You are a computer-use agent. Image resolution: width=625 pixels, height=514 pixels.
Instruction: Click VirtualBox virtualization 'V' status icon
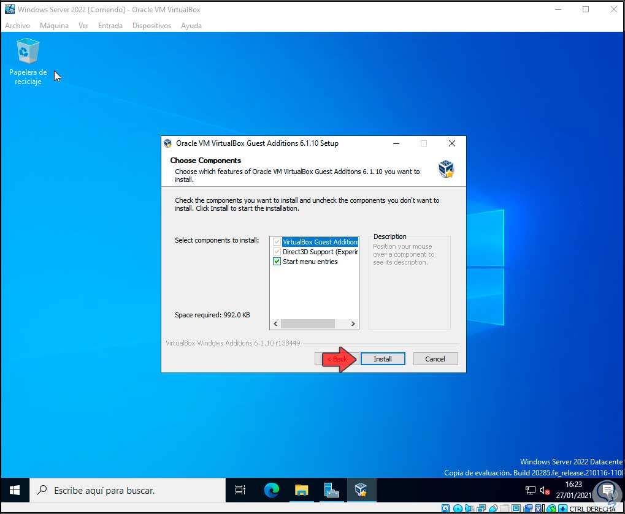(539, 508)
